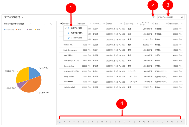Open the 寄付の合計 column dropdown
Viewport: 189px width, 127px height.
tap(181, 23)
